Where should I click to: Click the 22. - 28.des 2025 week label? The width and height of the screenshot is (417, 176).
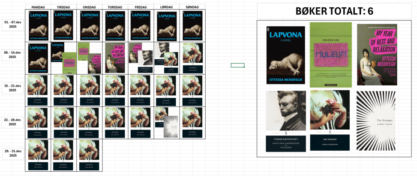[13, 121]
